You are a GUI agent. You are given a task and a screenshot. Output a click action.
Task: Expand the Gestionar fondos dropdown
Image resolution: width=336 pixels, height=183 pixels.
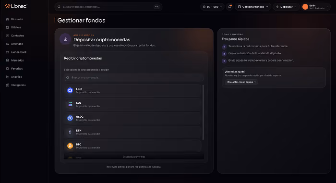(253, 7)
